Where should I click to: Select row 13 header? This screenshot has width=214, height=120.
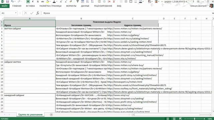point(2,62)
